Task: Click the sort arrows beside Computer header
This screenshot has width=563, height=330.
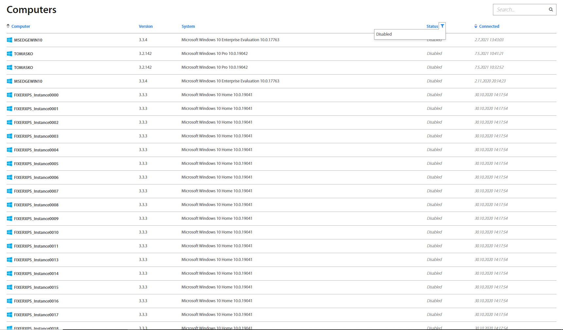Action: pos(8,26)
